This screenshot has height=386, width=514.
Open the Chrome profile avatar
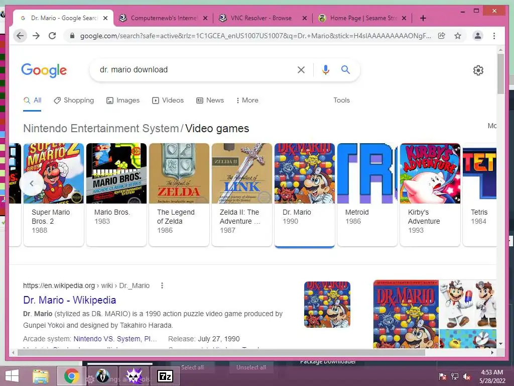[x=478, y=36]
